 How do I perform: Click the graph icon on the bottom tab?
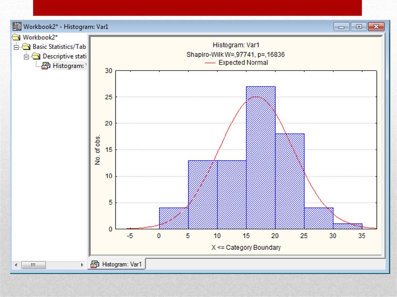click(x=95, y=264)
